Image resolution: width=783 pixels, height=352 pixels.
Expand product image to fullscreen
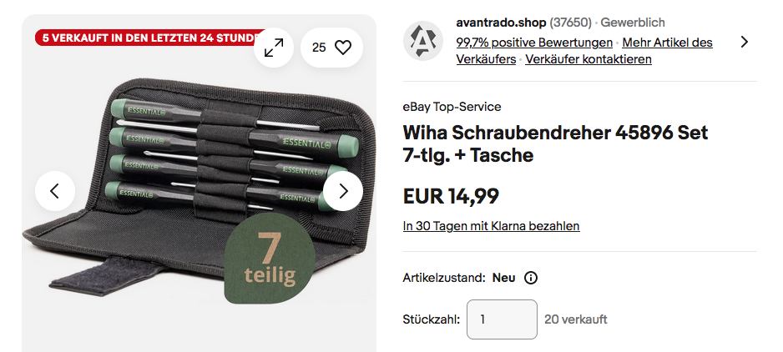pyautogui.click(x=274, y=48)
